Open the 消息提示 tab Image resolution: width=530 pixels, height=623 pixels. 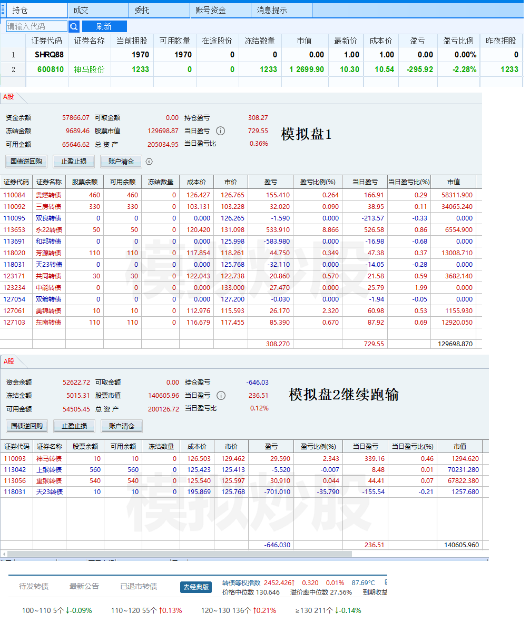click(272, 10)
